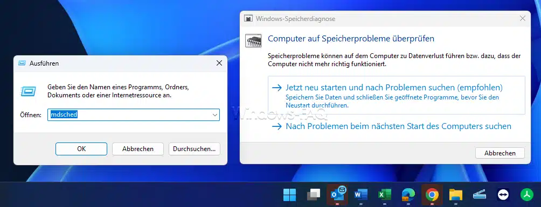Click OK in the Ausführen dialog
Screen dimensions: 541x207
(x=81, y=149)
